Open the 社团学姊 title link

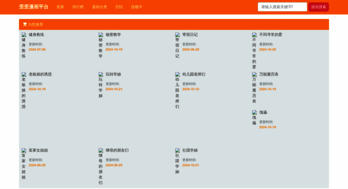(190, 150)
